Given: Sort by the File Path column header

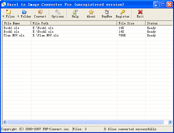Looking at the screenshot, I should click(74, 23).
